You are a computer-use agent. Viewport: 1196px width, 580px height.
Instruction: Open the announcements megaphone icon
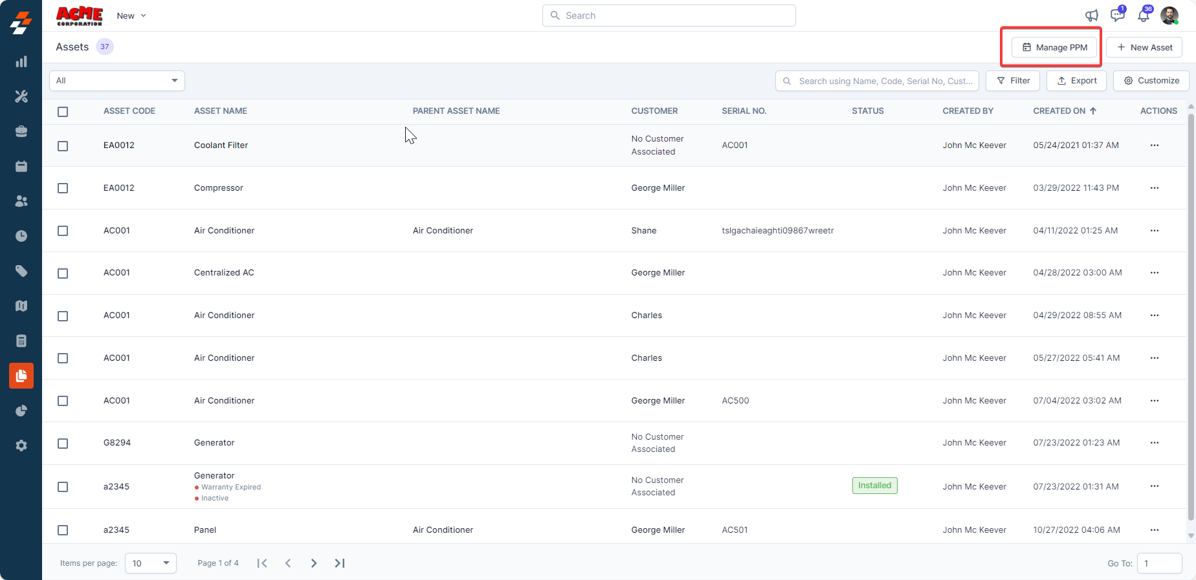(x=1091, y=16)
